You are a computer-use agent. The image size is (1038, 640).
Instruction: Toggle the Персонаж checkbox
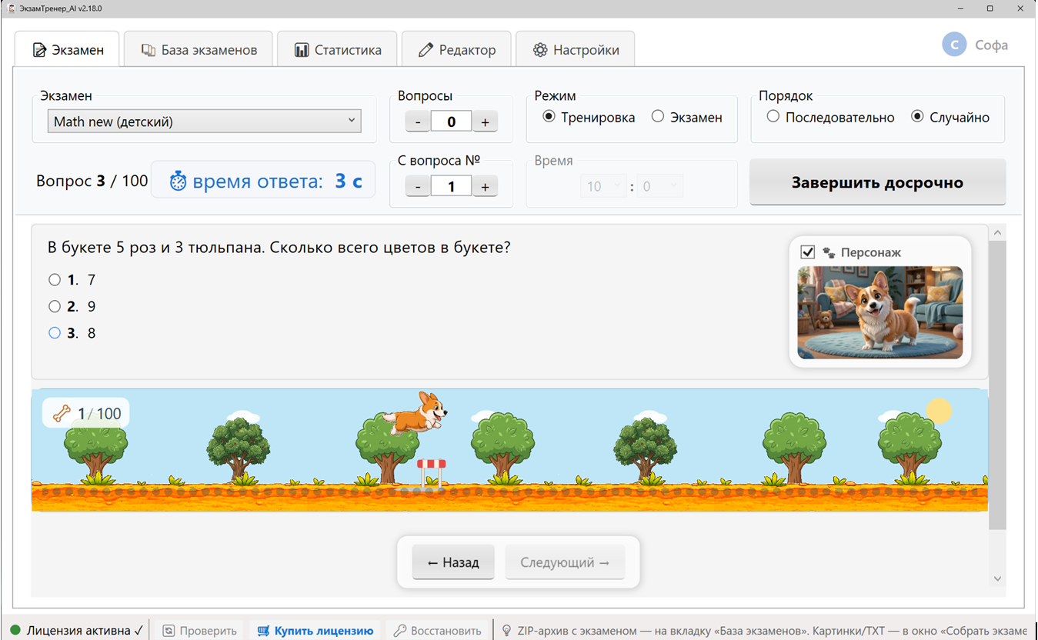click(808, 252)
